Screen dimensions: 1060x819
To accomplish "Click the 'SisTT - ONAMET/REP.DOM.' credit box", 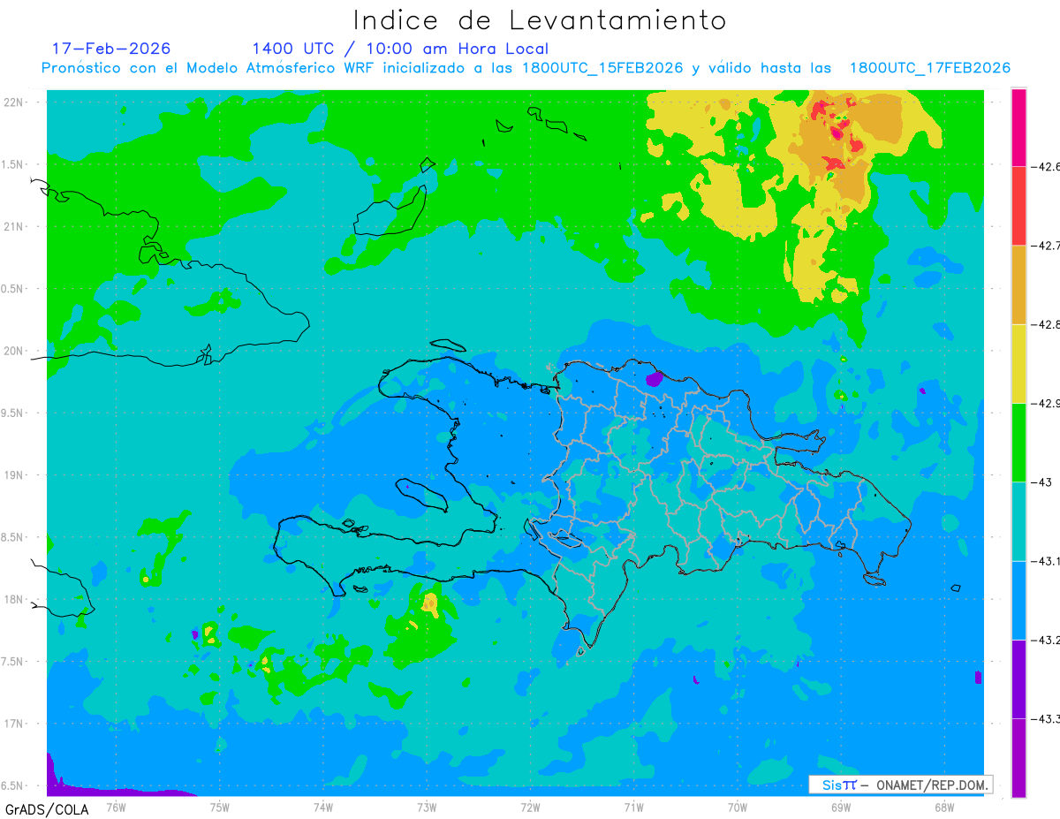I will 900,785.
